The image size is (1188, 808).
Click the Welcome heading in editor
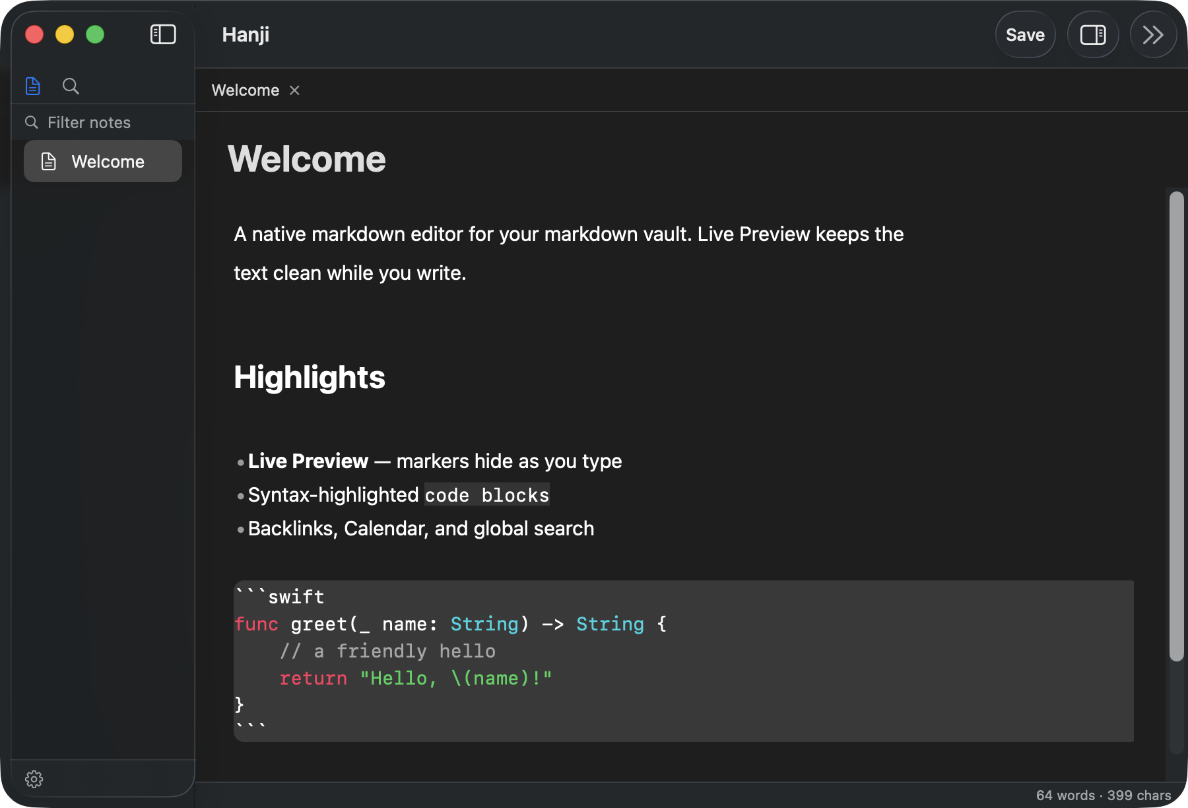coord(307,159)
